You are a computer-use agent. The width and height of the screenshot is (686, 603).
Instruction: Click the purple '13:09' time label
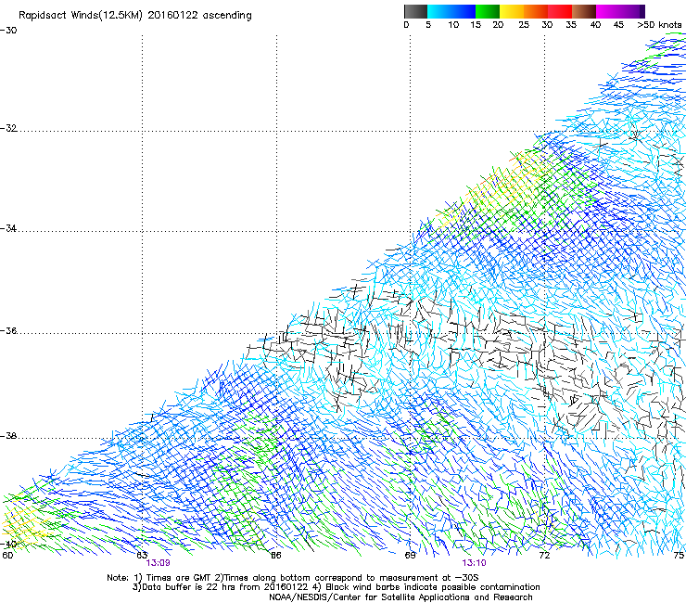coord(158,563)
